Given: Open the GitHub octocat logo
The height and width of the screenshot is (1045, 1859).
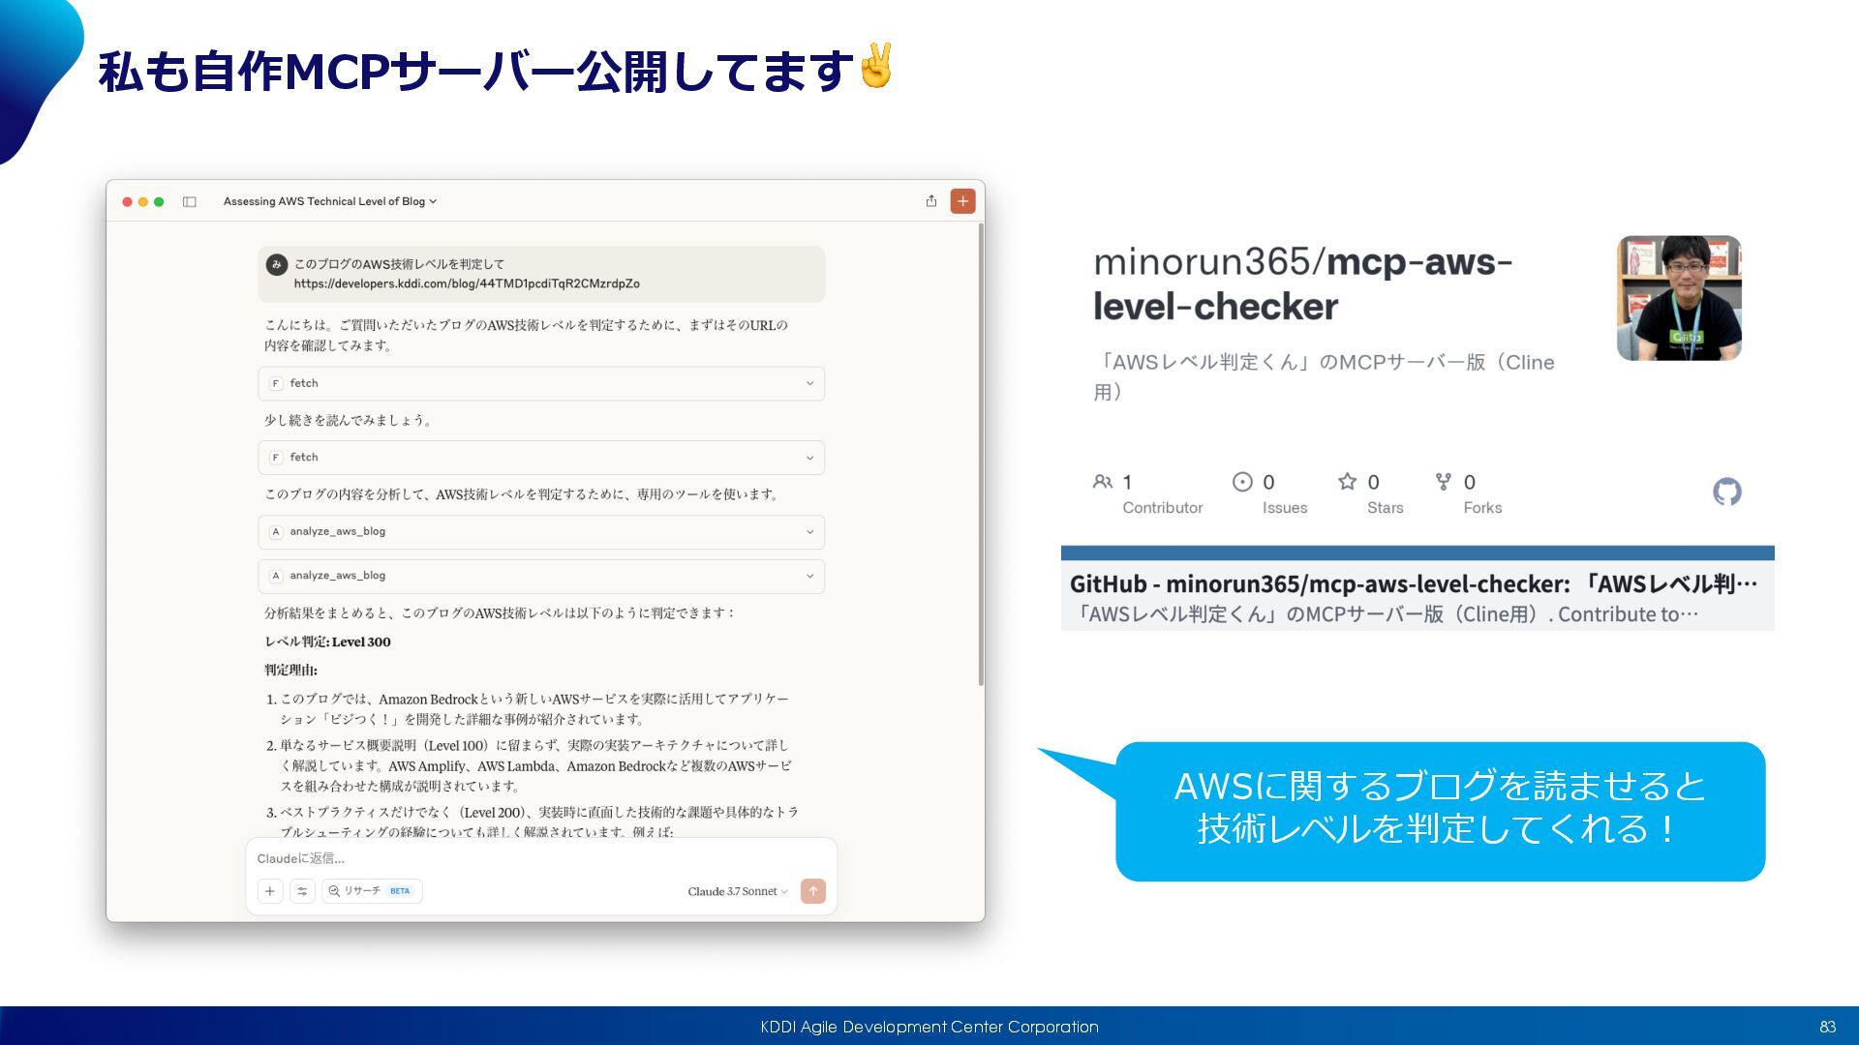Looking at the screenshot, I should 1727,492.
